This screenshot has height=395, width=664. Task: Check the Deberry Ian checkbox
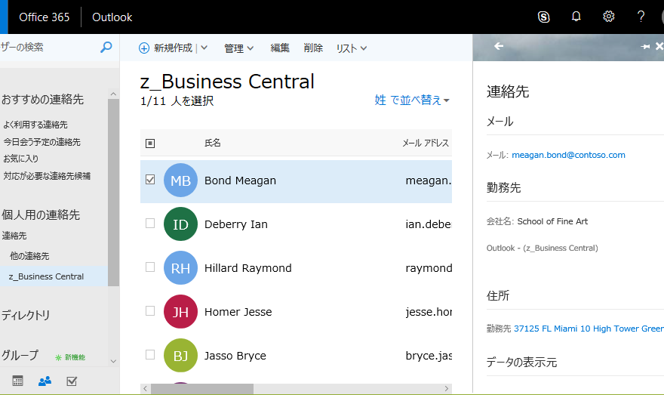tap(150, 223)
